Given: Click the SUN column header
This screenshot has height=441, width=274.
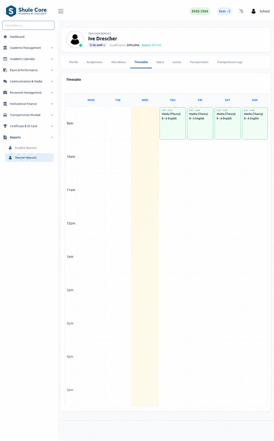Looking at the screenshot, I should coord(255,100).
